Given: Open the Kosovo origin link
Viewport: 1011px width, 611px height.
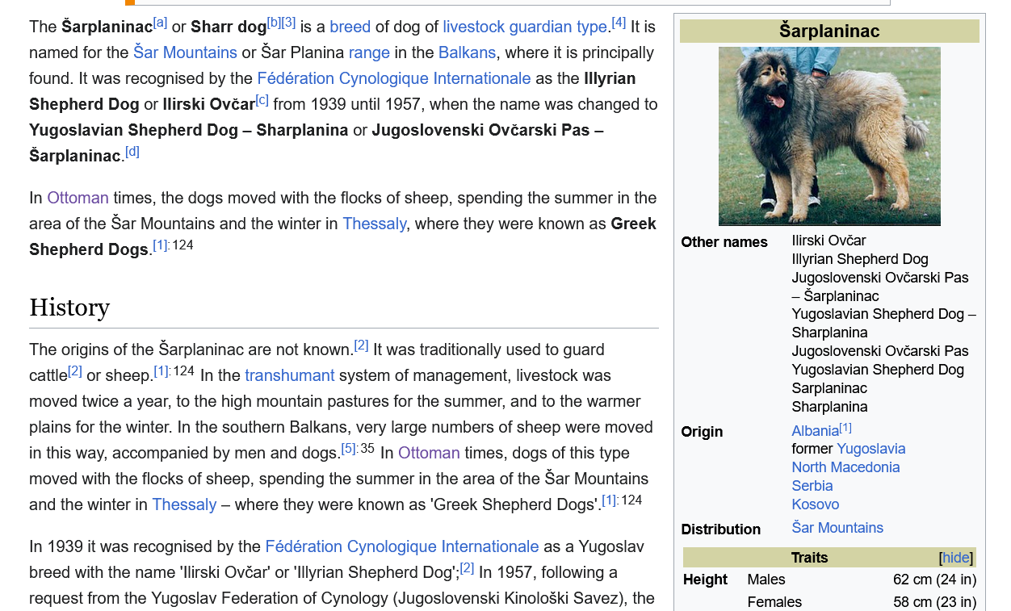Looking at the screenshot, I should (816, 504).
